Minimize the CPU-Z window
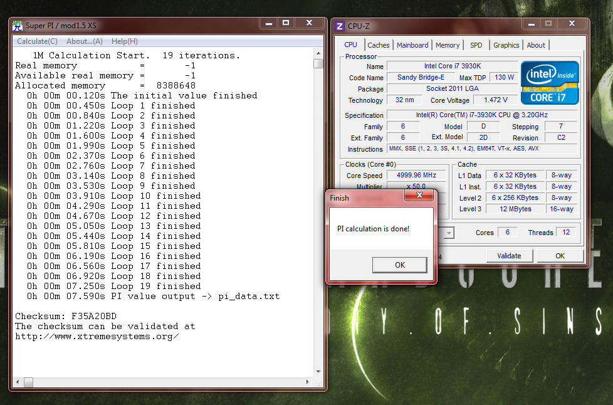 pyautogui.click(x=532, y=24)
